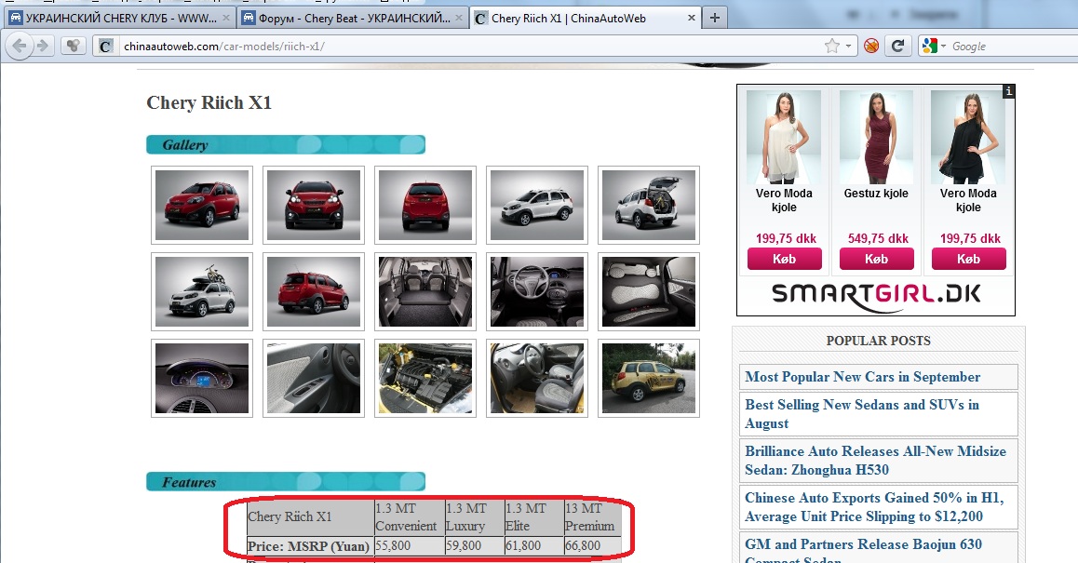Click the ad info 'i' icon
Viewport: 1078px width, 563px height.
coord(1008,91)
